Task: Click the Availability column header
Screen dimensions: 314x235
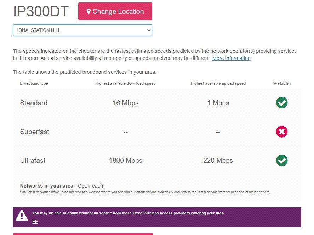Action: coord(281,83)
